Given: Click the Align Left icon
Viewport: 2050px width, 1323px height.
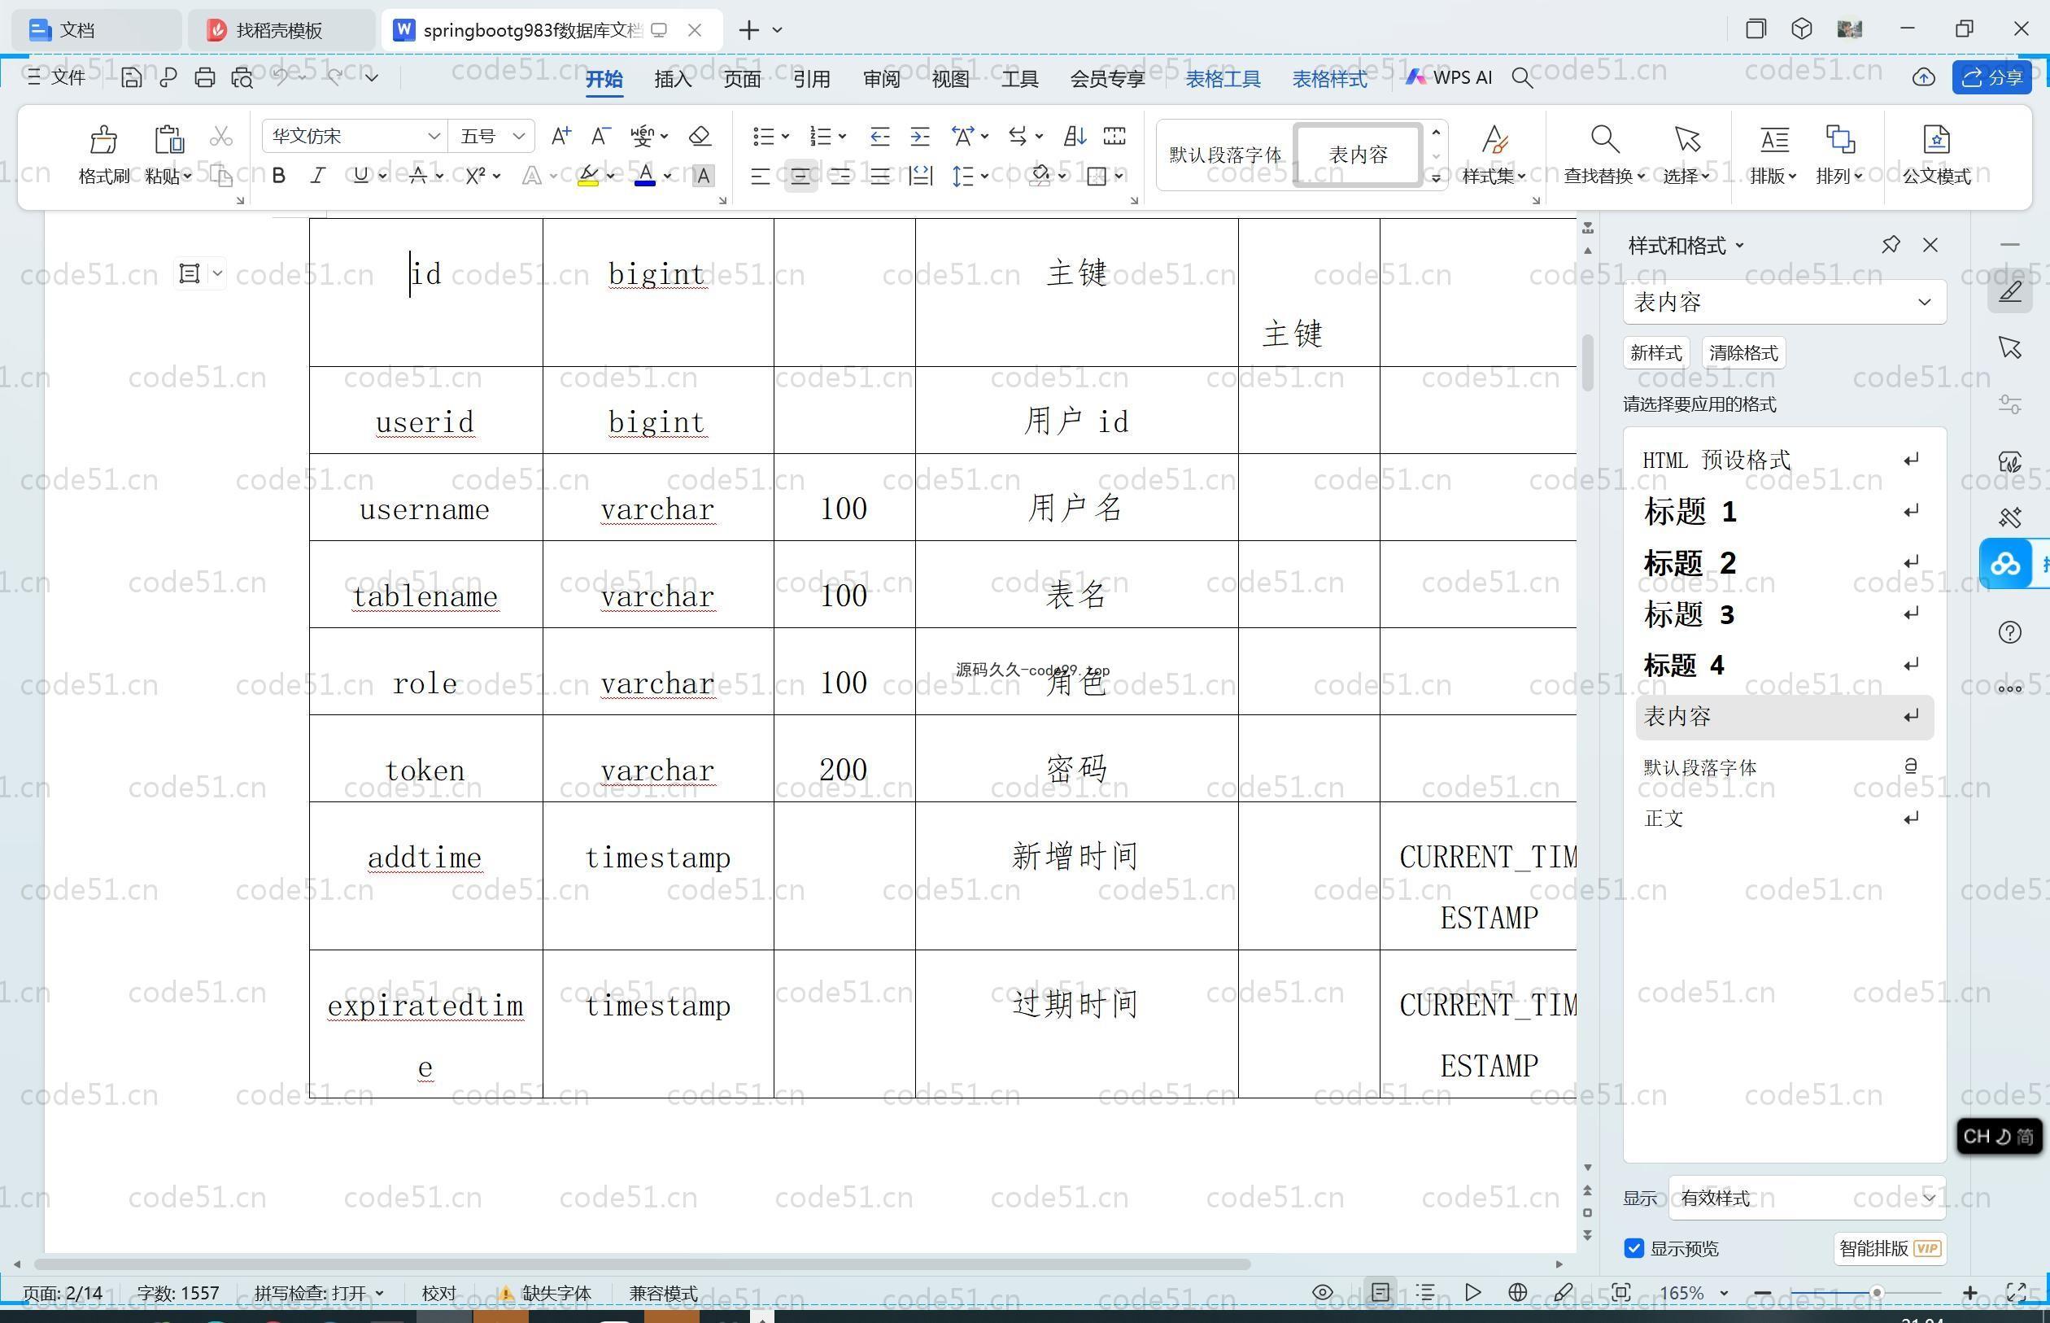Looking at the screenshot, I should (x=760, y=176).
